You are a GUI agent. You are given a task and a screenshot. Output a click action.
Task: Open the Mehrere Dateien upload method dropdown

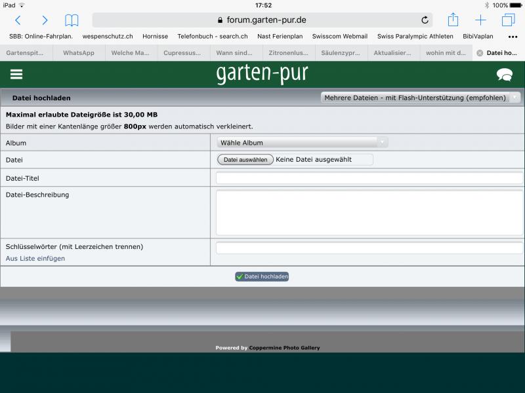pos(420,98)
